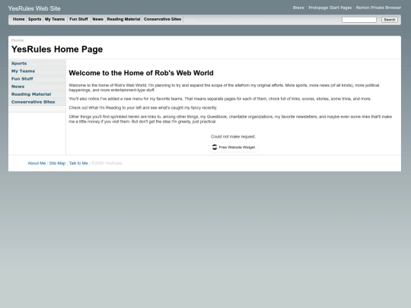Click paragraph starting 'You'll also notice I've added'
This screenshot has height=308, width=411.
click(x=220, y=99)
